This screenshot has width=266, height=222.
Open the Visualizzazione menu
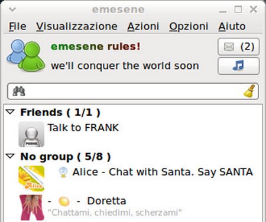tap(77, 26)
